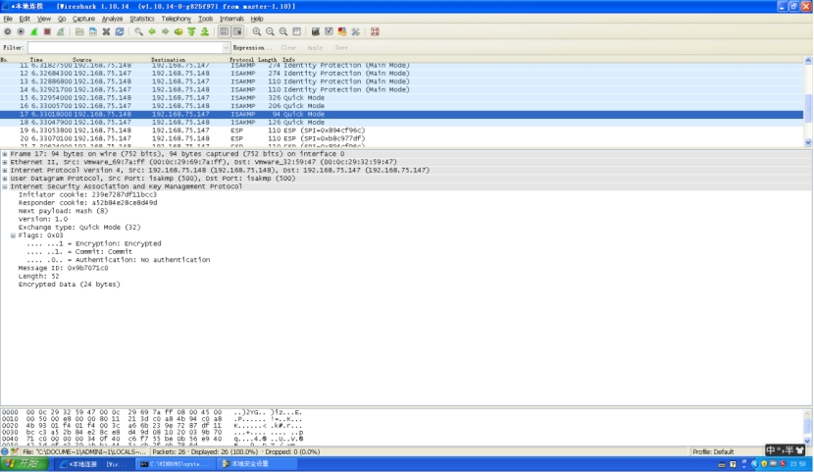Expand the Ethernet II details

click(5, 162)
